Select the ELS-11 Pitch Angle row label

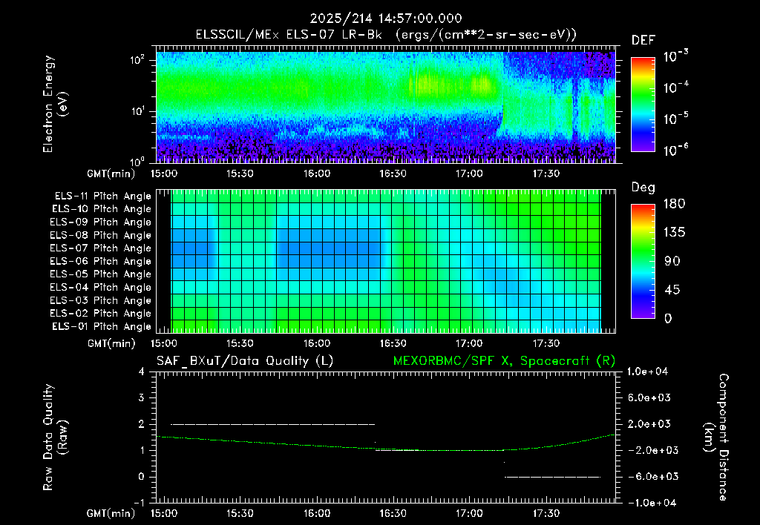point(102,197)
